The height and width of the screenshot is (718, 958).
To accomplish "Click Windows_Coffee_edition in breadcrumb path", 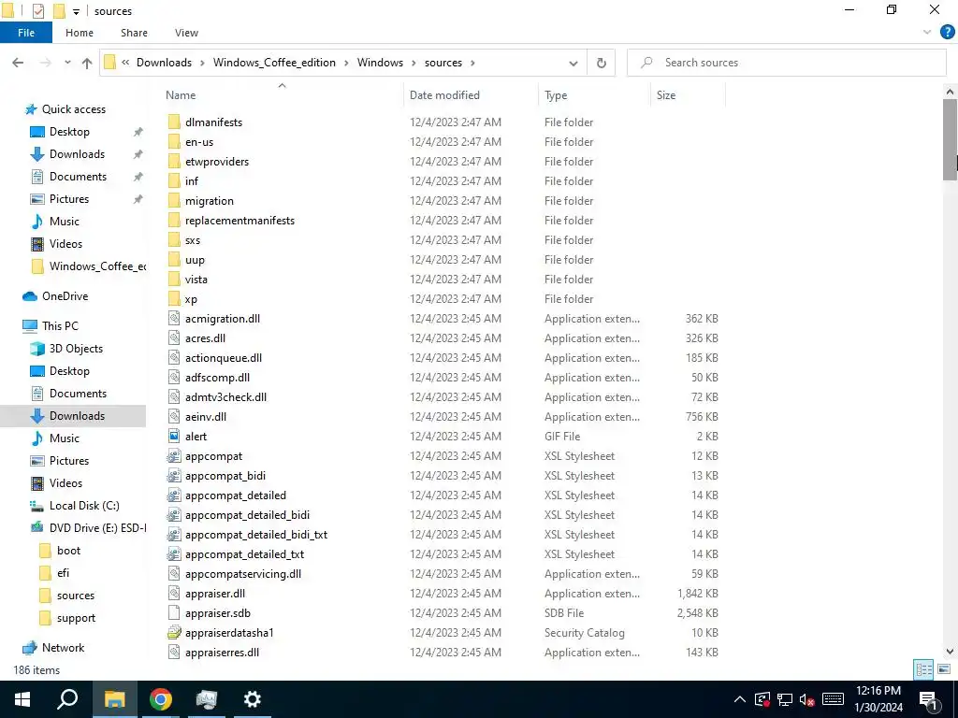I will tap(274, 63).
